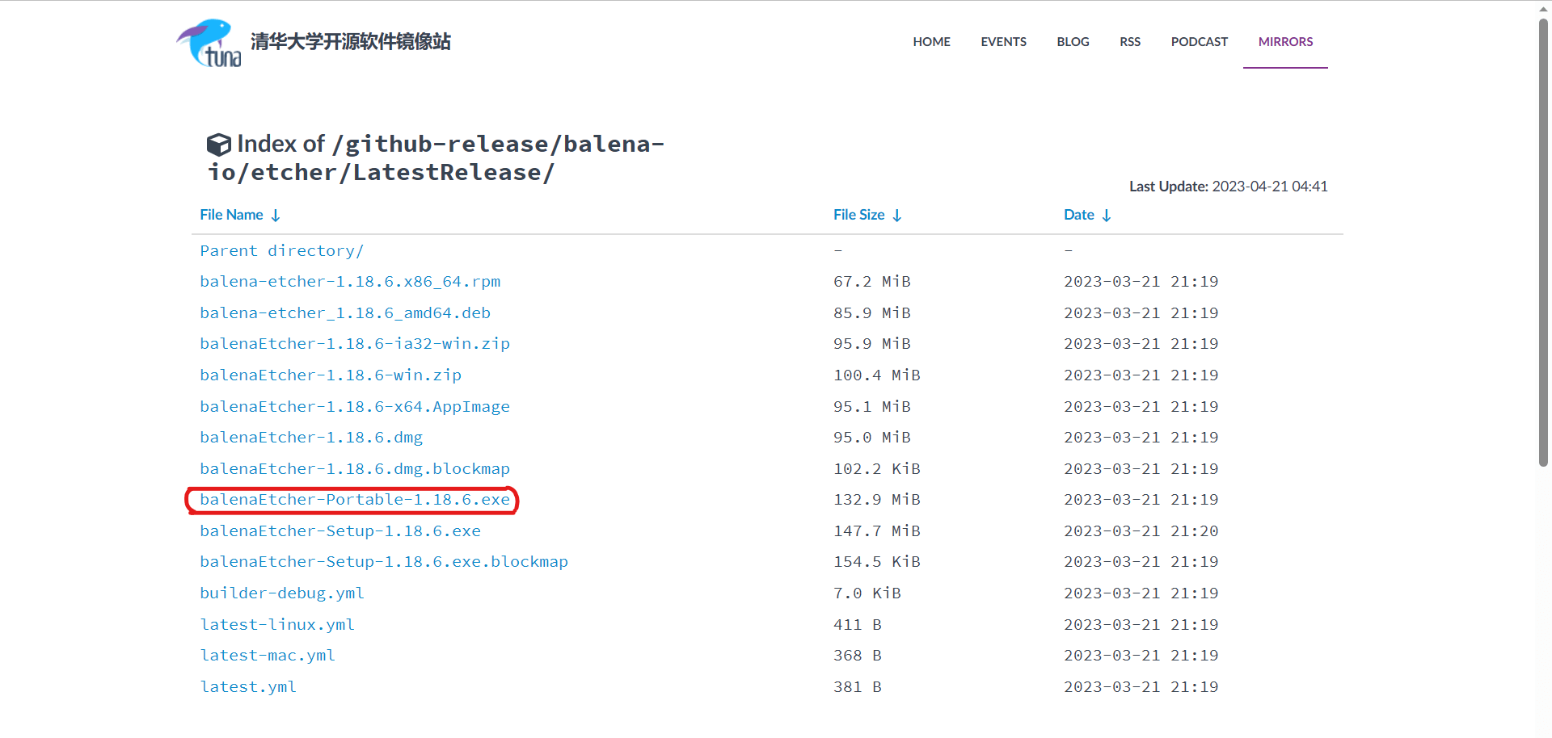This screenshot has height=738, width=1552.
Task: Click the 67.2 MiB size value
Action: pos(872,282)
